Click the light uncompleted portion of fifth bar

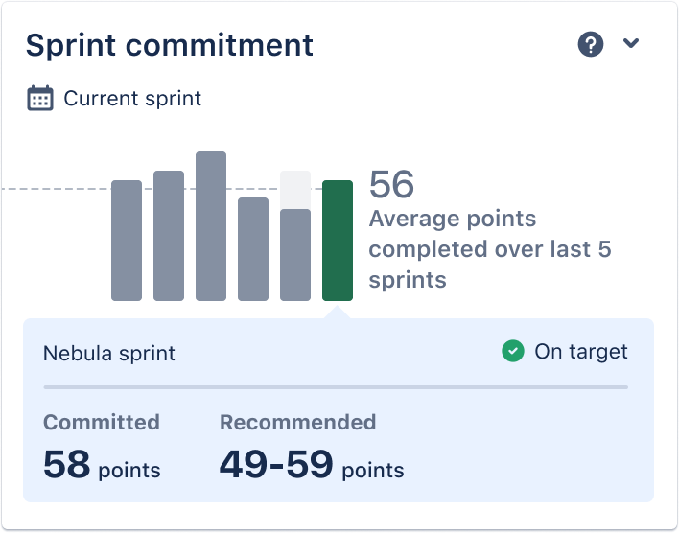(295, 190)
